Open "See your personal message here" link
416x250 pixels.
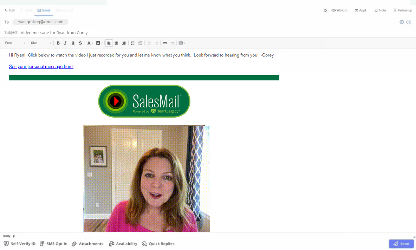point(41,67)
